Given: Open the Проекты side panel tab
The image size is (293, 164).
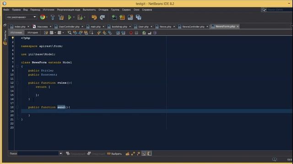Looking at the screenshot, I should (5, 38).
